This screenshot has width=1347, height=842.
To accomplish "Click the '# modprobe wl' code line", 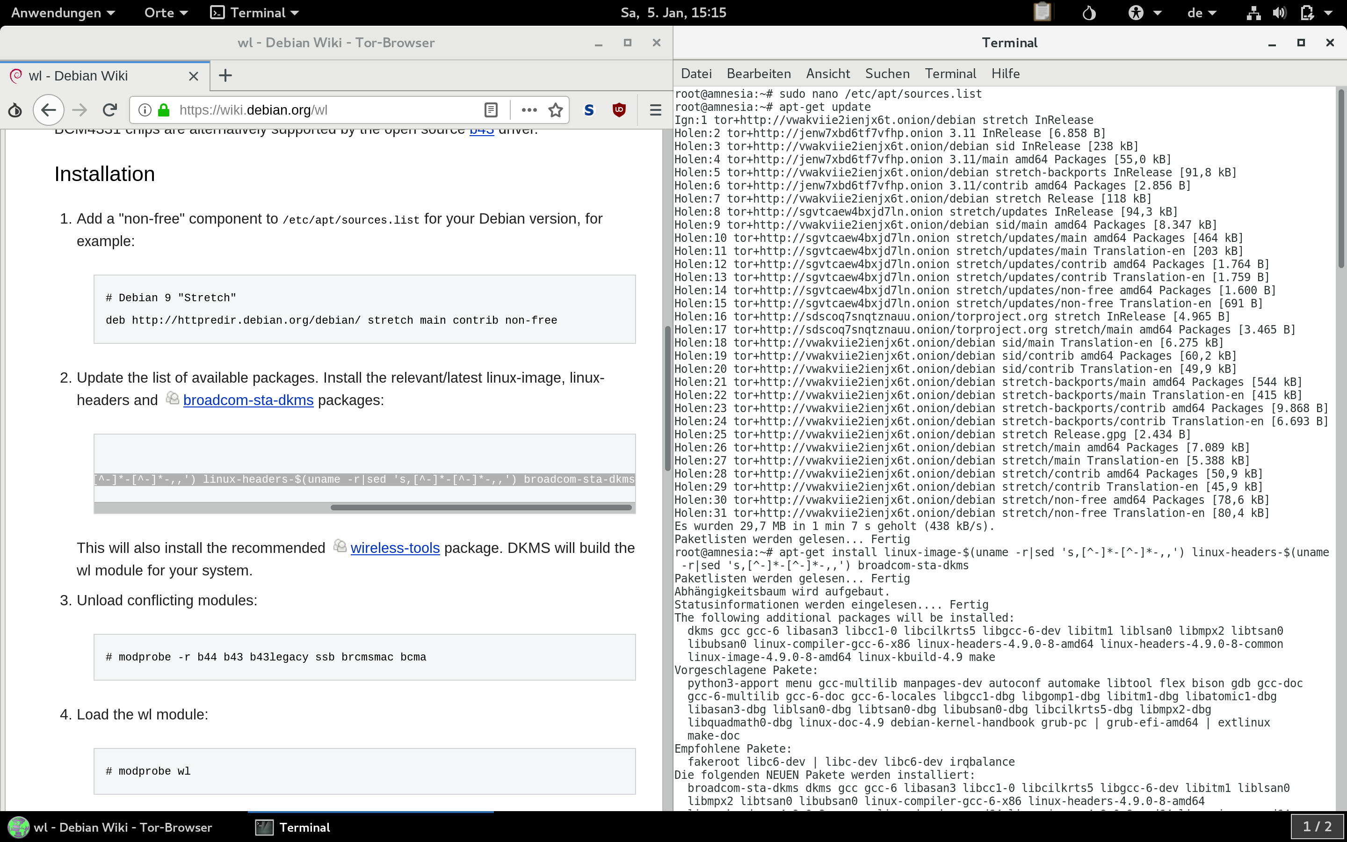I will pos(148,771).
